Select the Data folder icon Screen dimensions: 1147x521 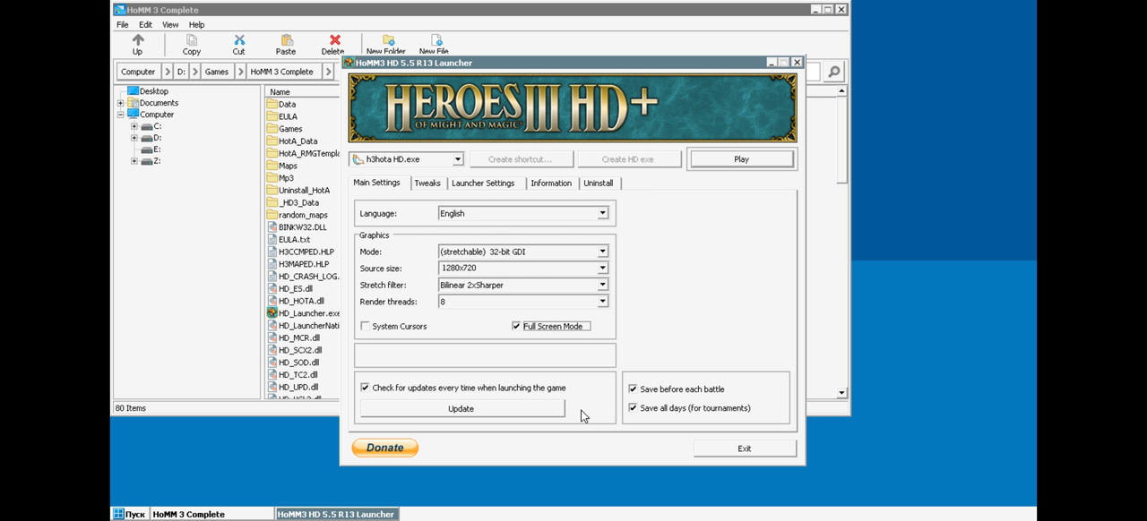pyautogui.click(x=272, y=104)
